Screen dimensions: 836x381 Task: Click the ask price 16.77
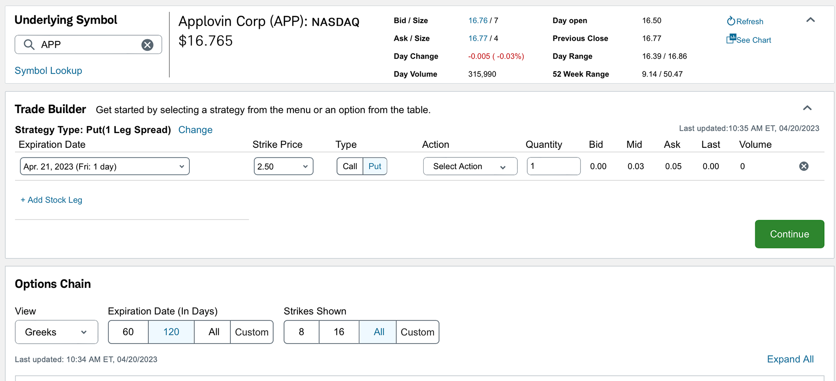point(478,38)
